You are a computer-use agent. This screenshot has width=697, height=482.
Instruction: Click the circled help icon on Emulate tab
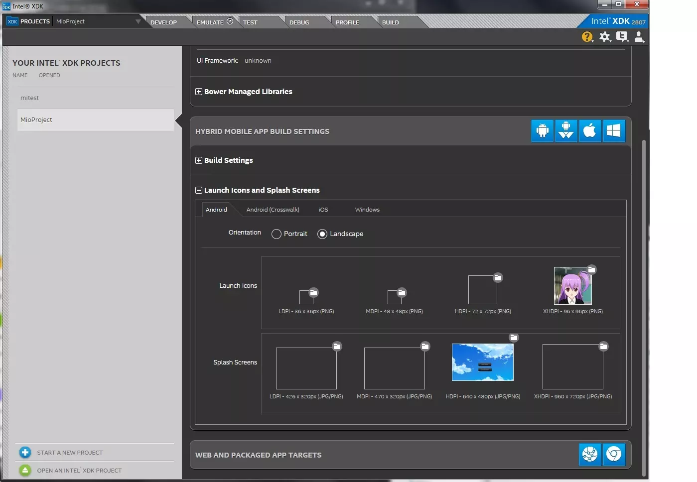[230, 21]
